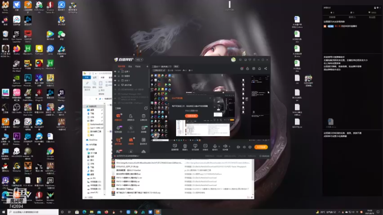Click File Explorer up-arrow navigation button
This screenshot has width=383, height=215.
coord(96,99)
